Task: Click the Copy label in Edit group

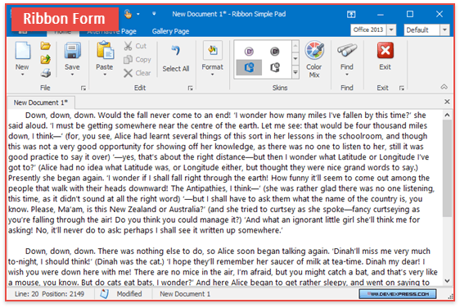Action: [x=143, y=59]
